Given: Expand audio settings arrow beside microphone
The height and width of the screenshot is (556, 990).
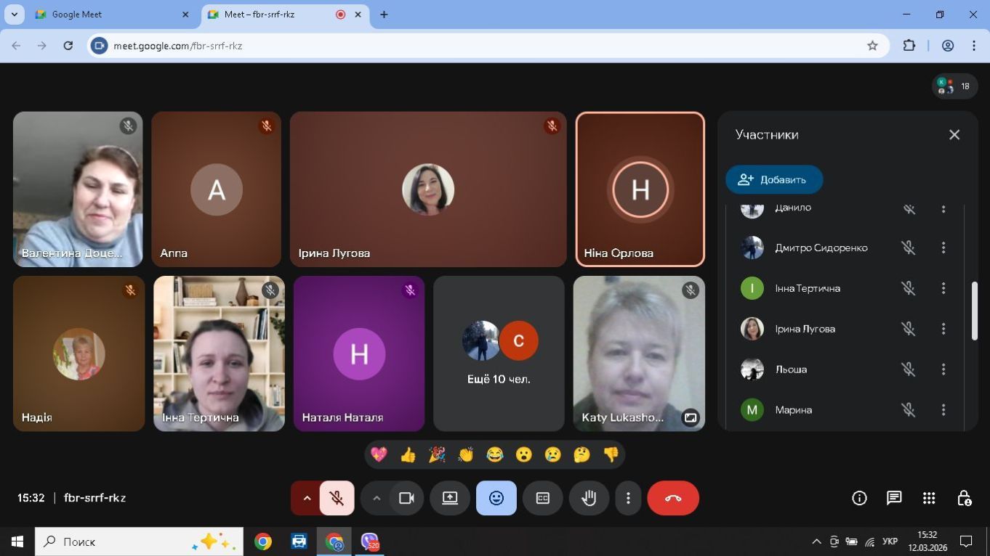Looking at the screenshot, I should pyautogui.click(x=307, y=498).
